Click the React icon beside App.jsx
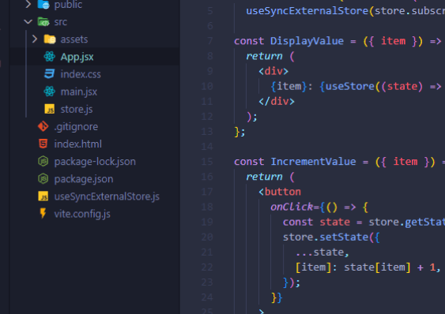Viewport: 445px width, 314px height. [x=49, y=57]
